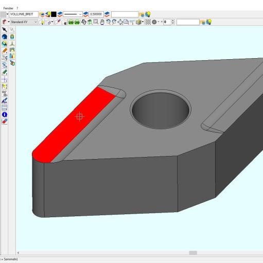
Task: Select the scissors trim tool
Action: pyautogui.click(x=5, y=58)
